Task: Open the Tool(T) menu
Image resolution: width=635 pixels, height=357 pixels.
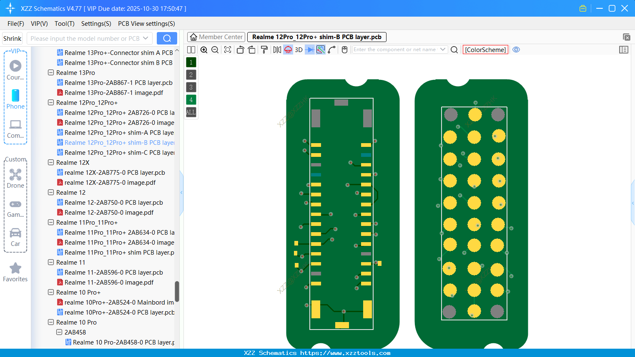Action: (x=64, y=24)
